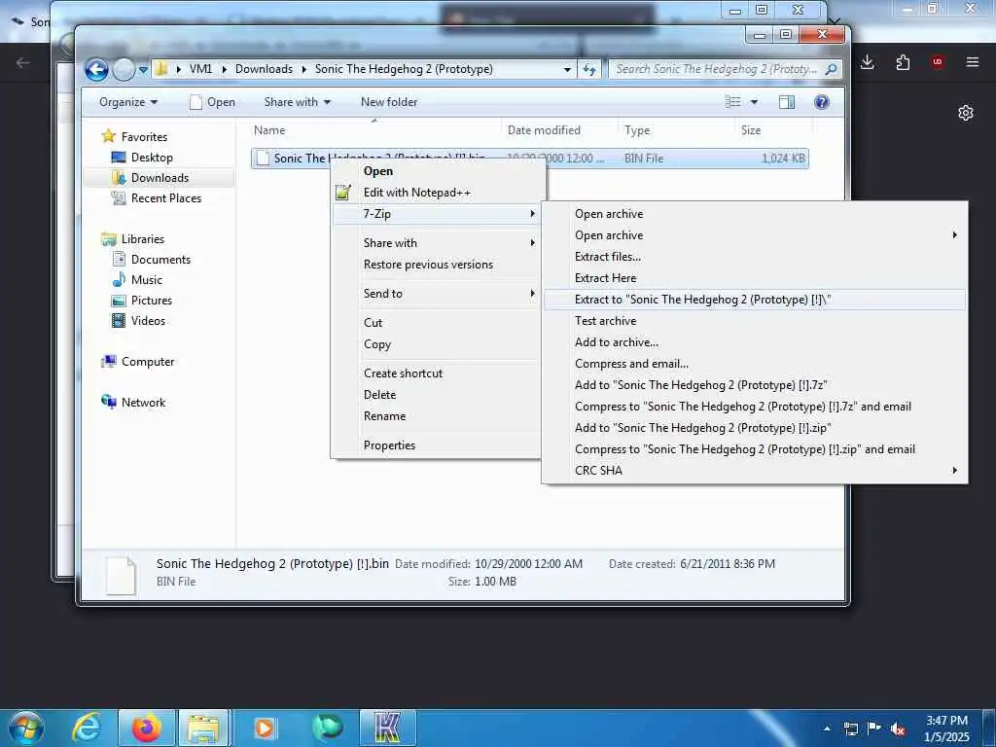Choose Restore previous versions
Image resolution: width=996 pixels, height=747 pixels.
[439, 265]
